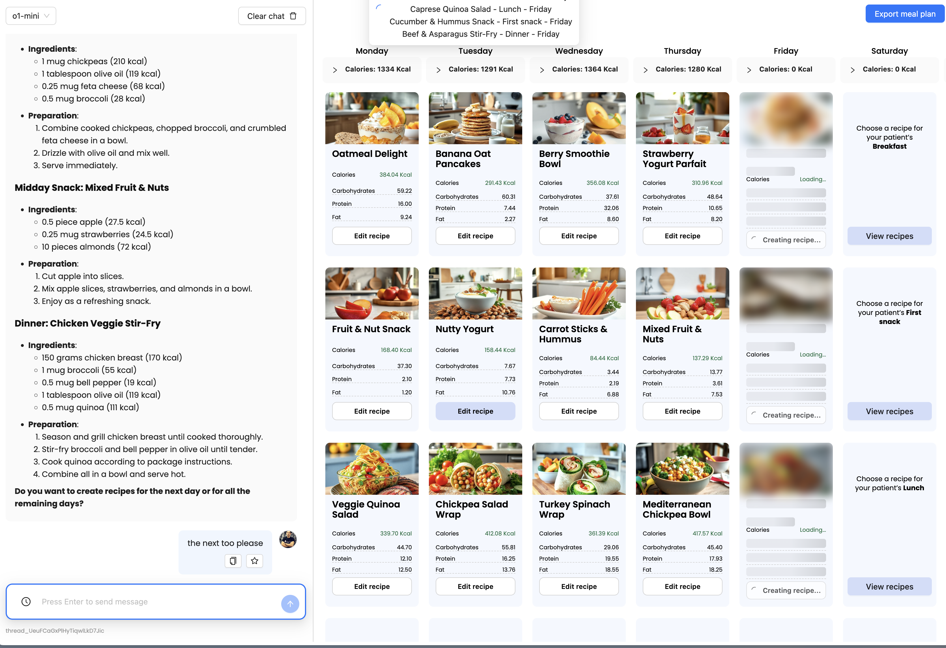This screenshot has height=648, width=946.
Task: Click the Banana Oat Pancakes photo
Action: click(x=475, y=118)
